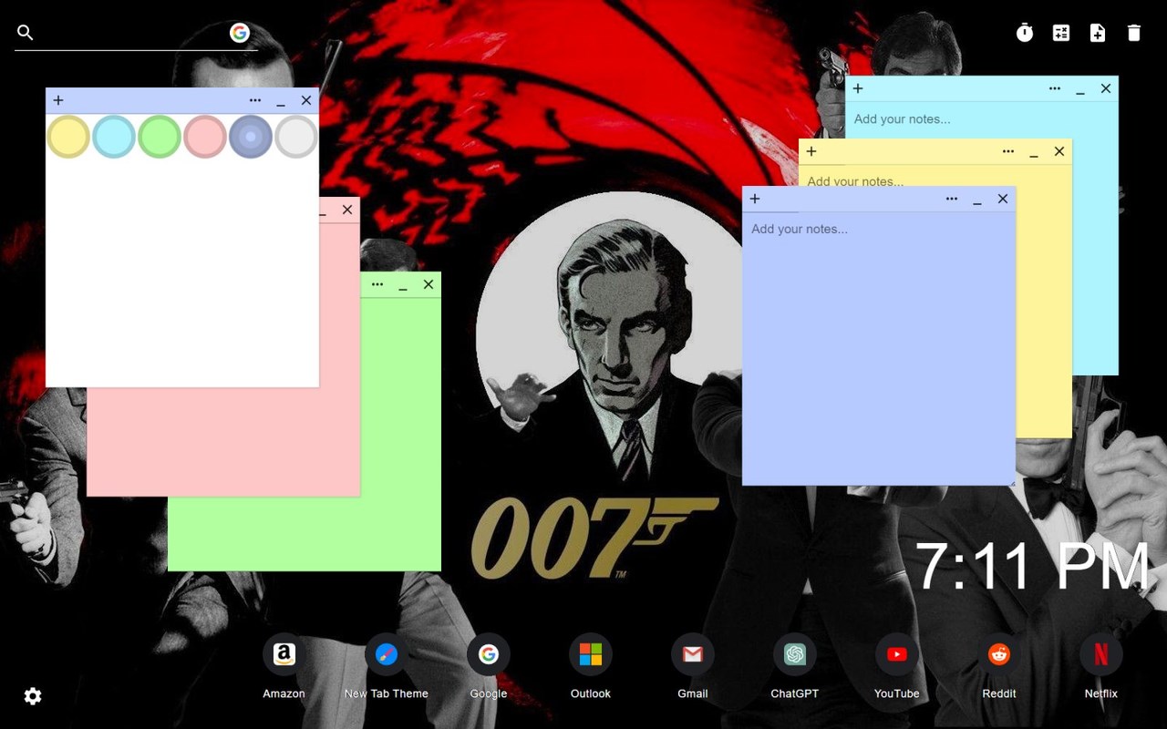Close the pink note
This screenshot has width=1167, height=729.
pyautogui.click(x=347, y=210)
